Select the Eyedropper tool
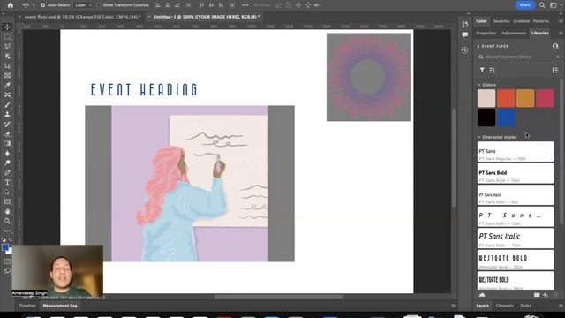This screenshot has width=565, height=318. [7, 86]
